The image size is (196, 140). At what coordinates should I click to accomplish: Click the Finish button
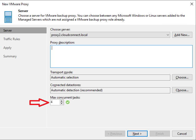point(160,134)
